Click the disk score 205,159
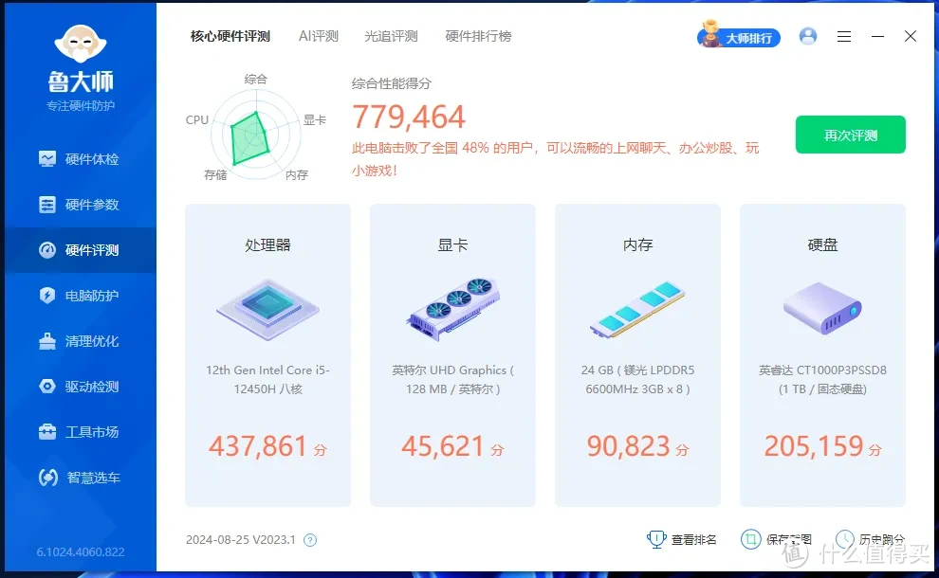939x578 pixels. (x=813, y=446)
